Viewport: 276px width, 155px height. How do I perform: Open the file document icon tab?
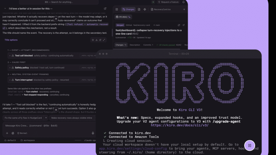139,9
